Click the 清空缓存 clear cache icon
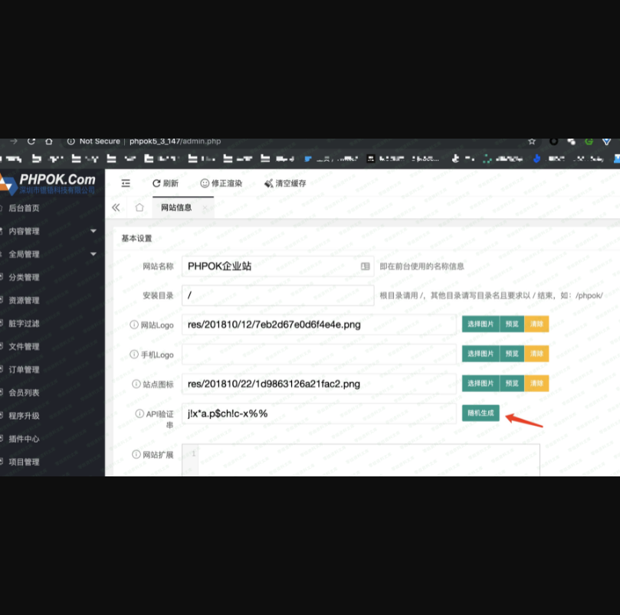This screenshot has height=615, width=620. point(268,183)
